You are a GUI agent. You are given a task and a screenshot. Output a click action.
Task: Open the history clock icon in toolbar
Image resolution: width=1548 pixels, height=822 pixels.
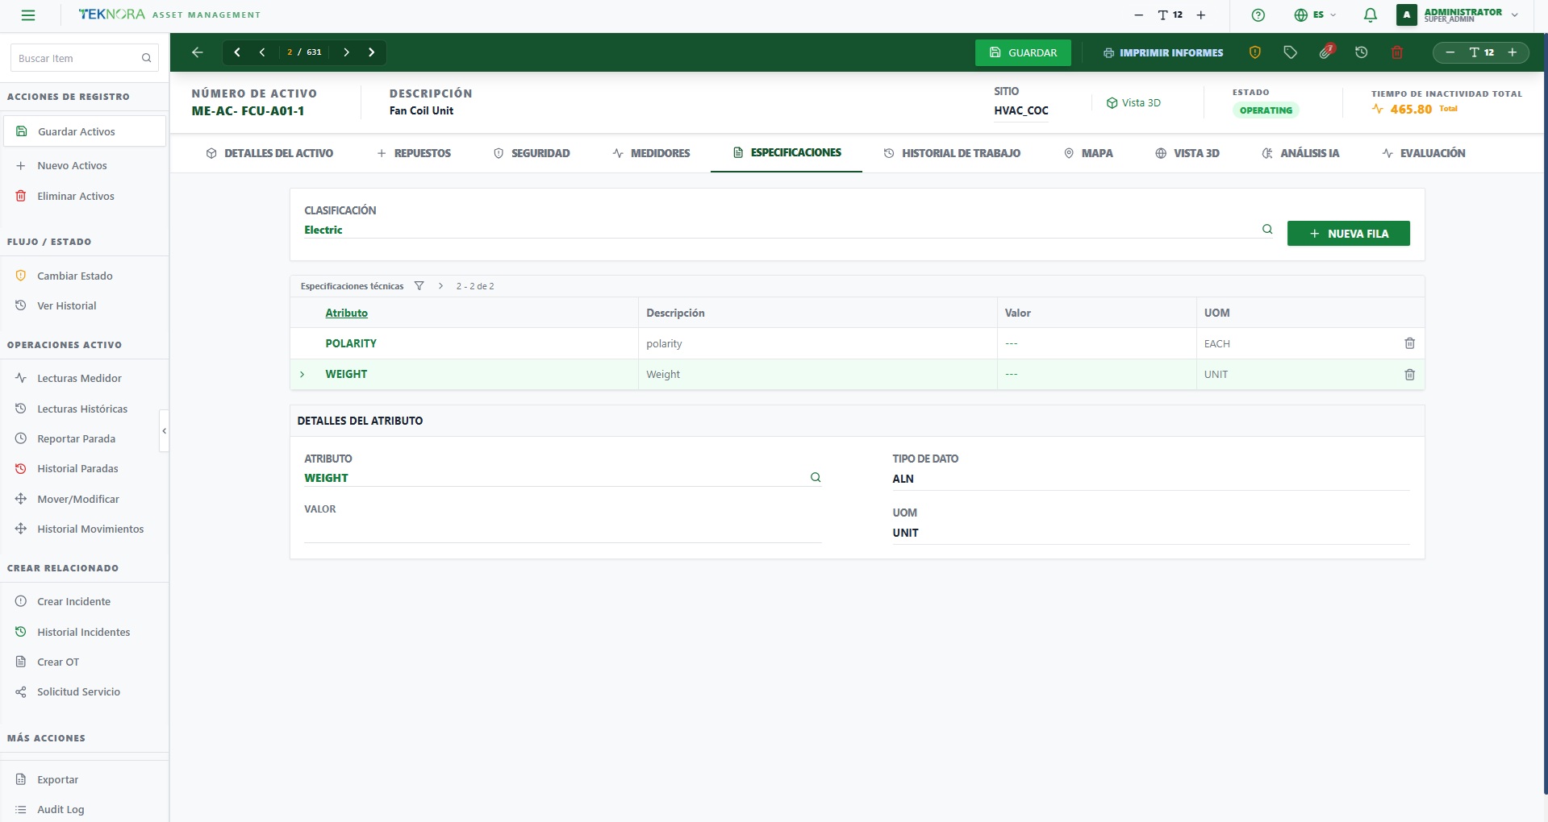pyautogui.click(x=1361, y=52)
